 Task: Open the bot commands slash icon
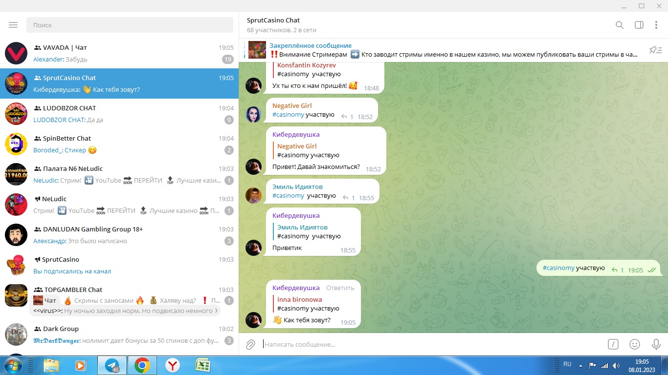[613, 344]
